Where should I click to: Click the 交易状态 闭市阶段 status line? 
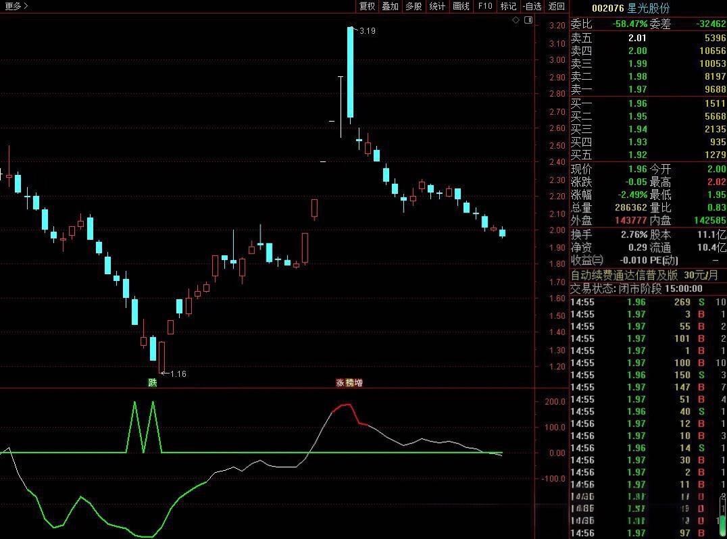coord(636,288)
